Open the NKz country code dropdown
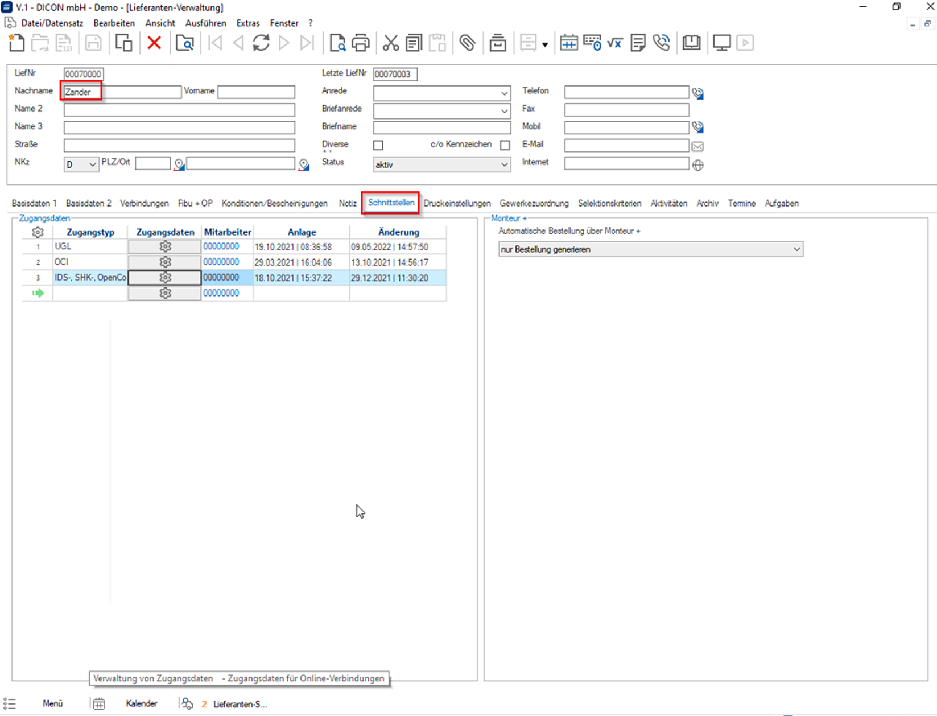 pos(92,165)
